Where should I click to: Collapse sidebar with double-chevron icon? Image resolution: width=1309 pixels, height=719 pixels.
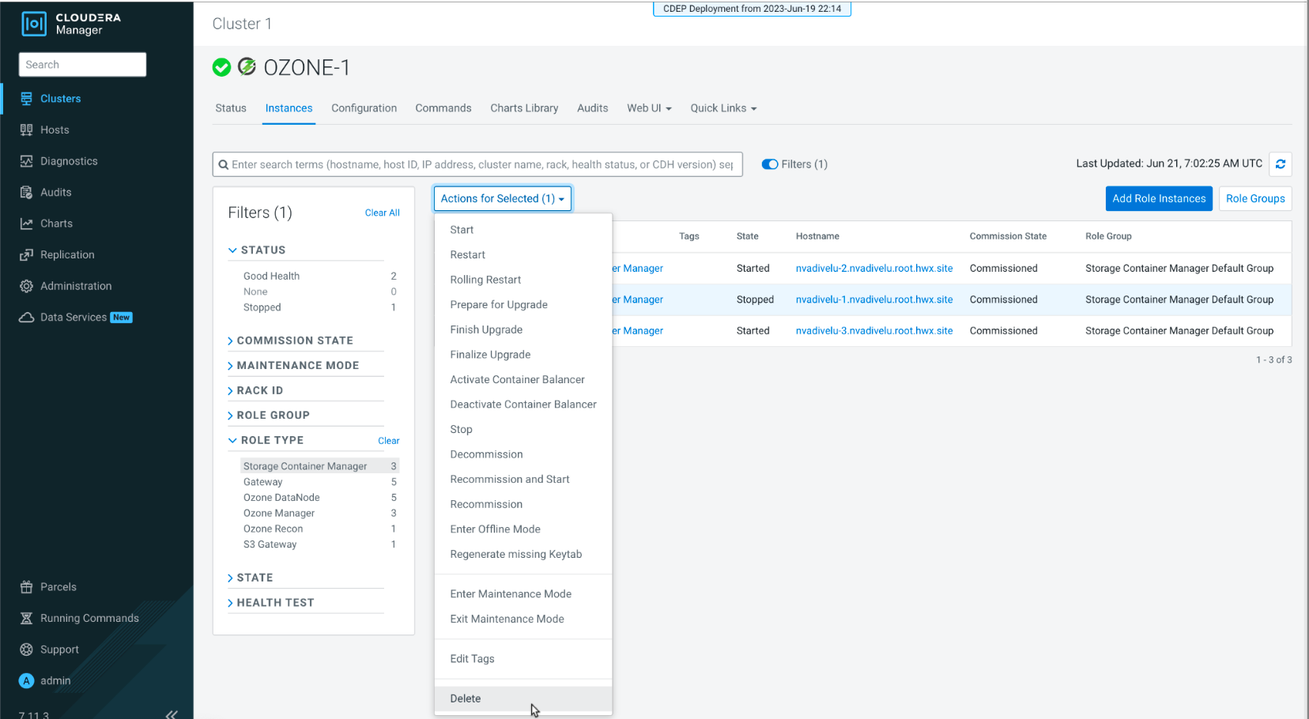(x=172, y=714)
